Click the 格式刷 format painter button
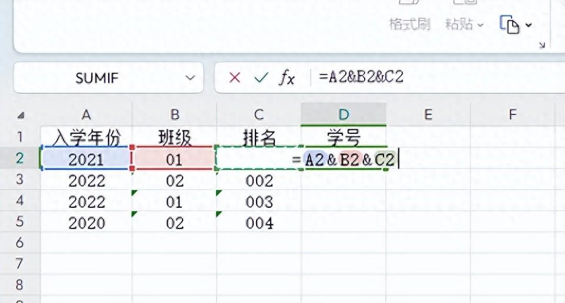This screenshot has height=303, width=565. click(x=410, y=25)
